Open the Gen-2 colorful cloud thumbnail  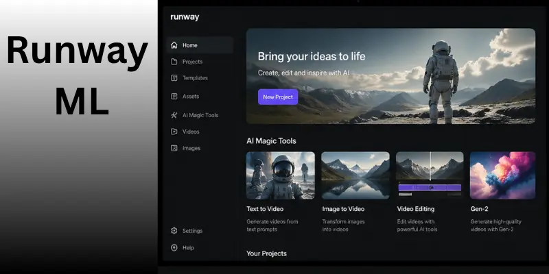coord(502,175)
